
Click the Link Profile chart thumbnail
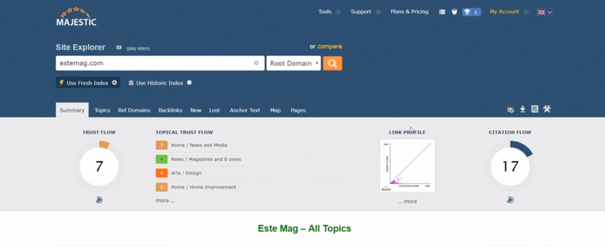coord(407,165)
